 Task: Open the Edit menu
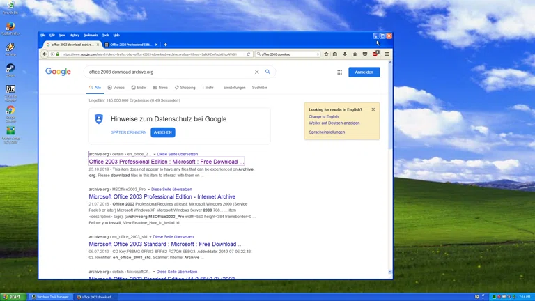click(x=52, y=35)
